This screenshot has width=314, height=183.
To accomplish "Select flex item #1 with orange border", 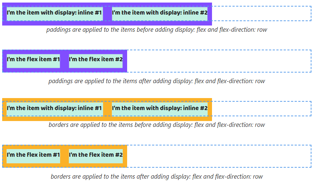I will click(x=33, y=155).
